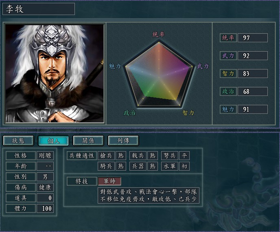Image resolution: width=280 pixels, height=232 pixels.
Task: Click the 統率 stat value 97
Action: tap(252, 38)
